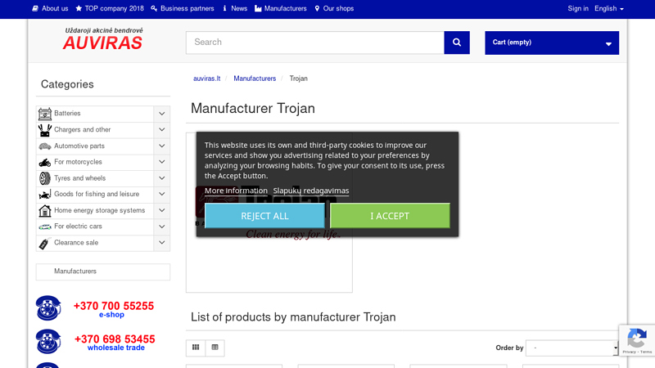
Task: Click the Clearance sale tag icon
Action: pos(45,243)
